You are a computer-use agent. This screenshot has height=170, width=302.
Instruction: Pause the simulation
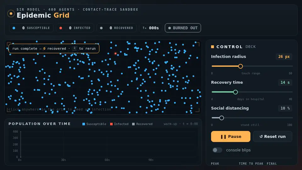(231, 136)
